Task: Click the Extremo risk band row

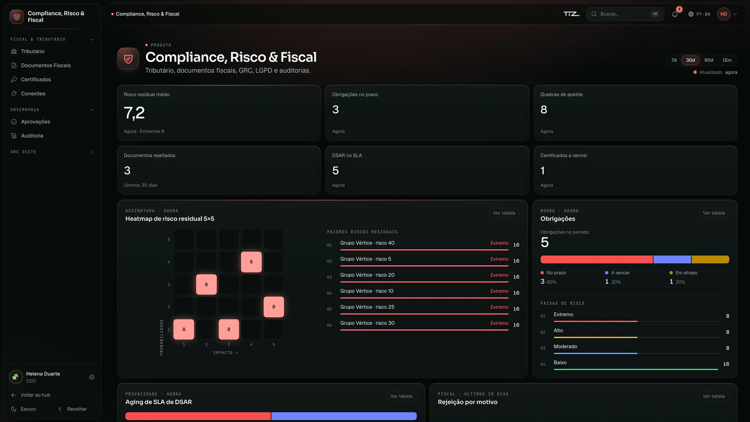Action: click(635, 316)
